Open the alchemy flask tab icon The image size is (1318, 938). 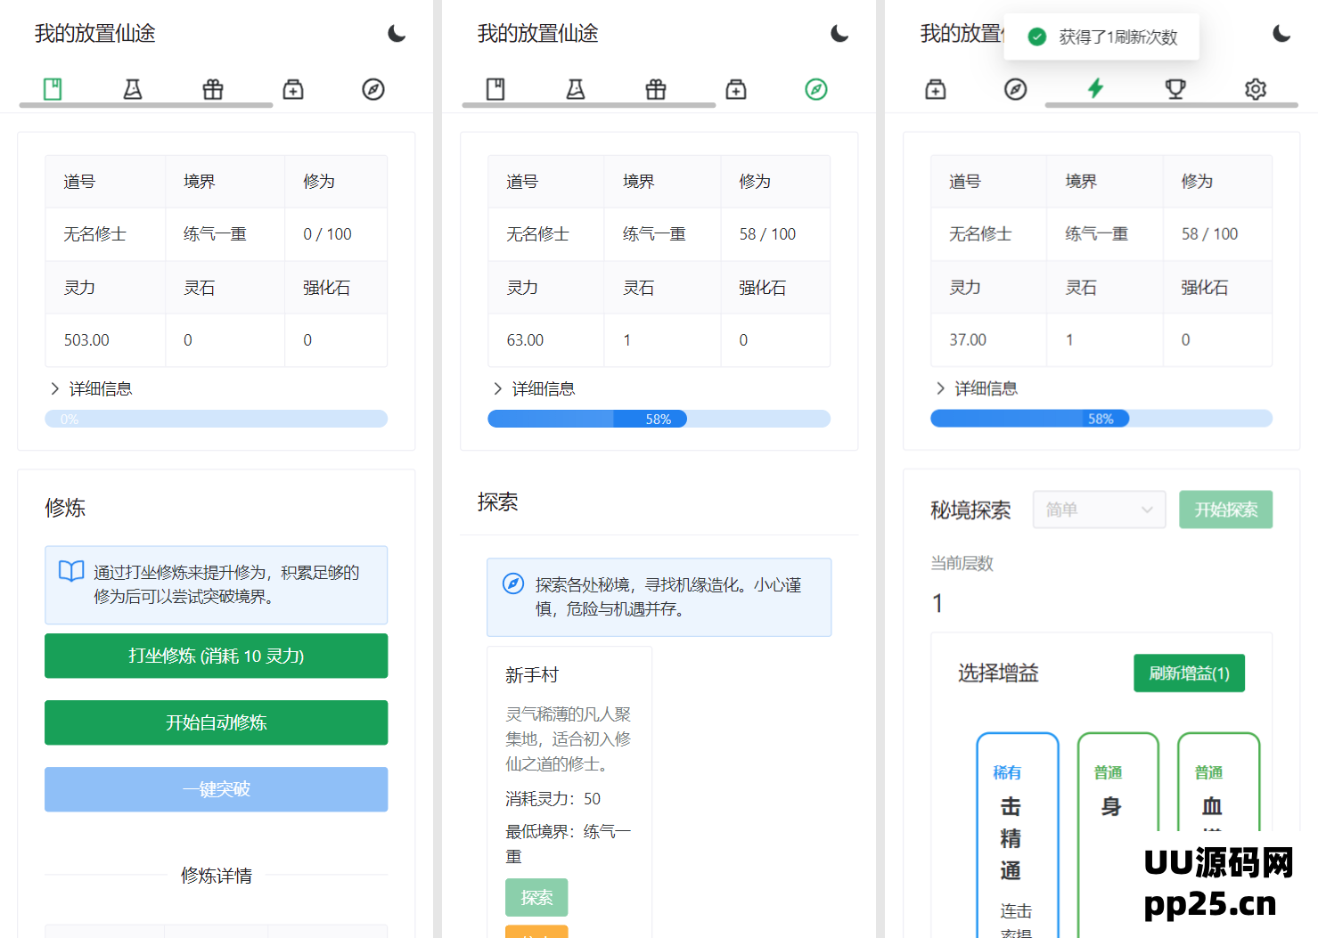pyautogui.click(x=132, y=88)
